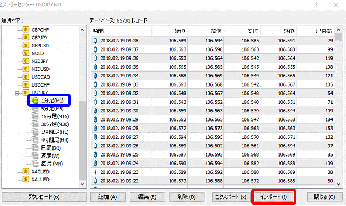Click the GOLD symbol icon
The height and width of the screenshot is (206, 346).
tap(26, 53)
